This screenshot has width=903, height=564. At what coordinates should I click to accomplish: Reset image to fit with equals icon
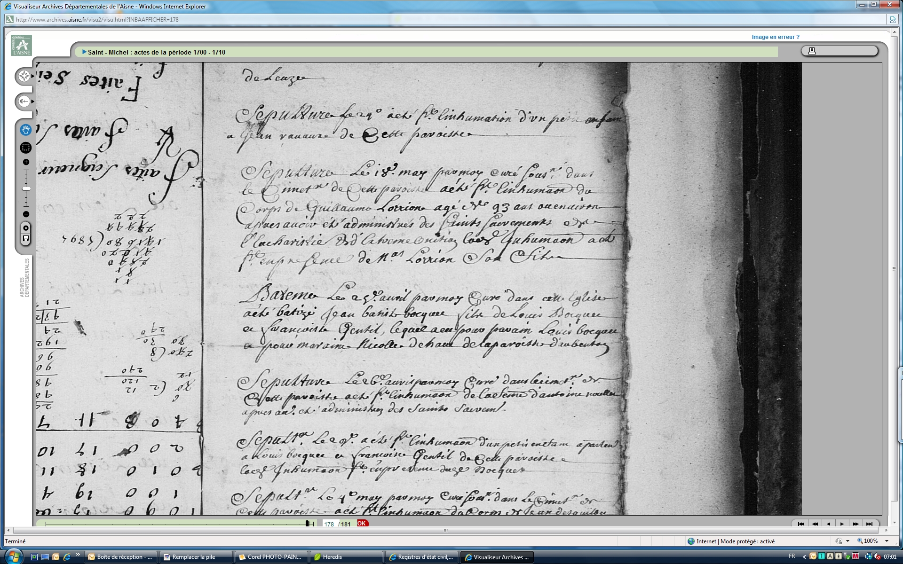coord(26,228)
